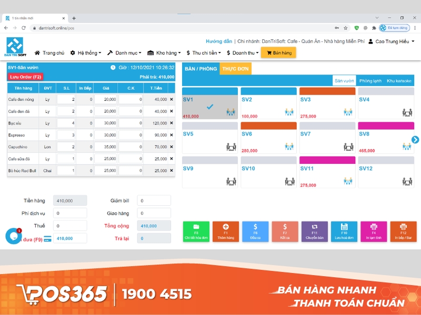This screenshot has height=315, width=421.
Task: Open browser tab search chevron
Action: point(377,18)
